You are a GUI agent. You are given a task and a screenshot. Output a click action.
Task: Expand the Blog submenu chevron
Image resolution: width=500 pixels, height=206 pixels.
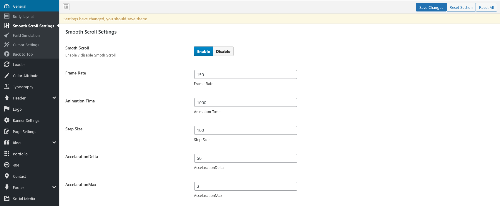pyautogui.click(x=54, y=142)
